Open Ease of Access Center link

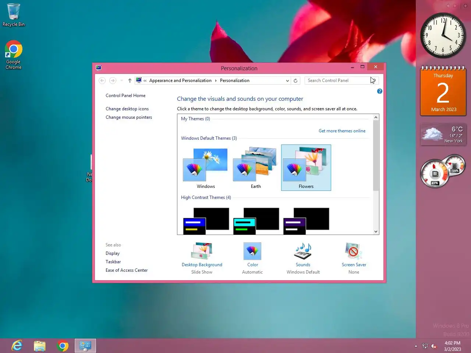pos(127,270)
